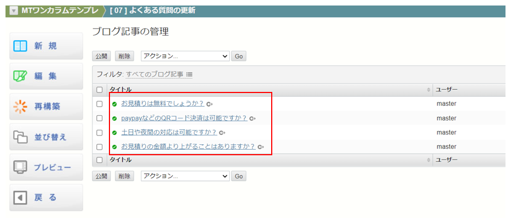Click the sort arrows in top タイトル header
The height and width of the screenshot is (218, 511).
click(428, 89)
